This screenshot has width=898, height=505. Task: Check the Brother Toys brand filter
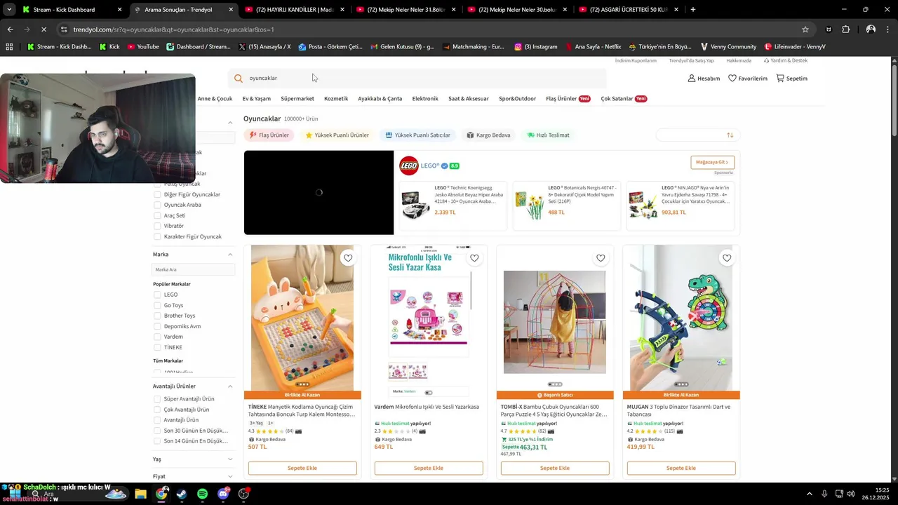(x=157, y=316)
